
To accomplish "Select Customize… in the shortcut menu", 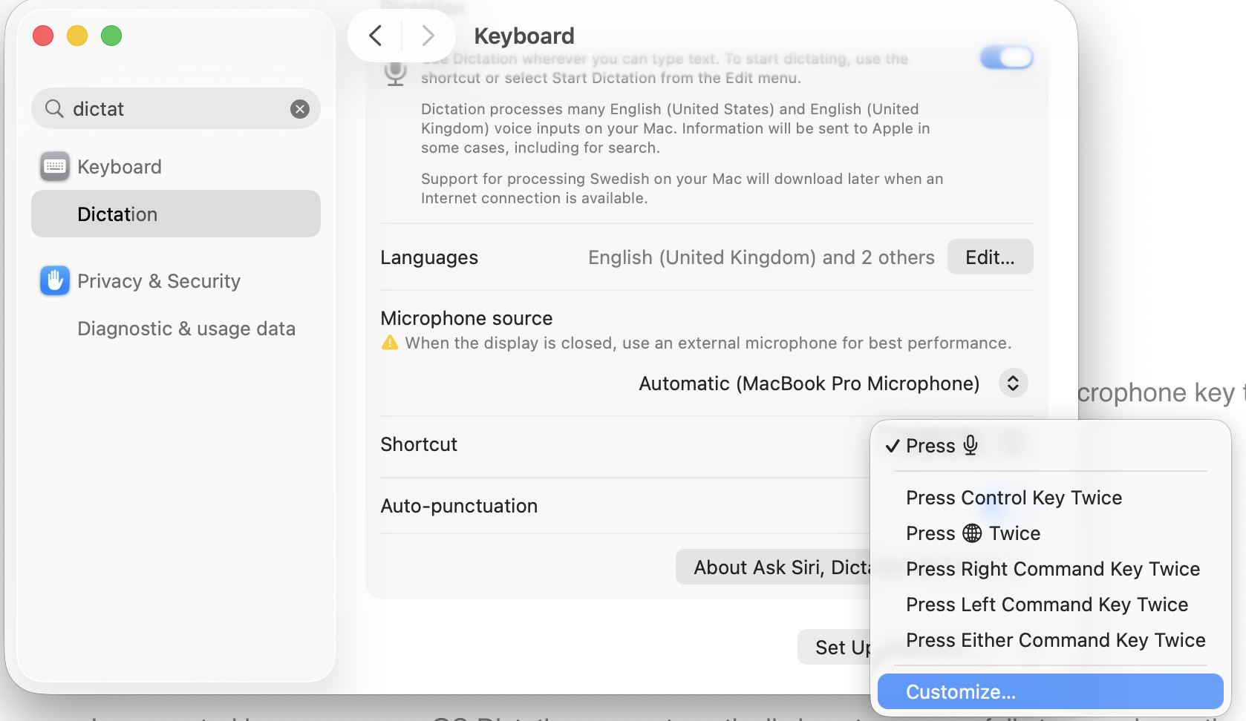I will (1051, 692).
